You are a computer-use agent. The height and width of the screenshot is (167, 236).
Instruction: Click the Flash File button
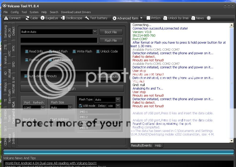coord(111,40)
